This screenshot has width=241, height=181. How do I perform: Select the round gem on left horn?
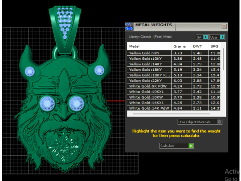point(30,71)
